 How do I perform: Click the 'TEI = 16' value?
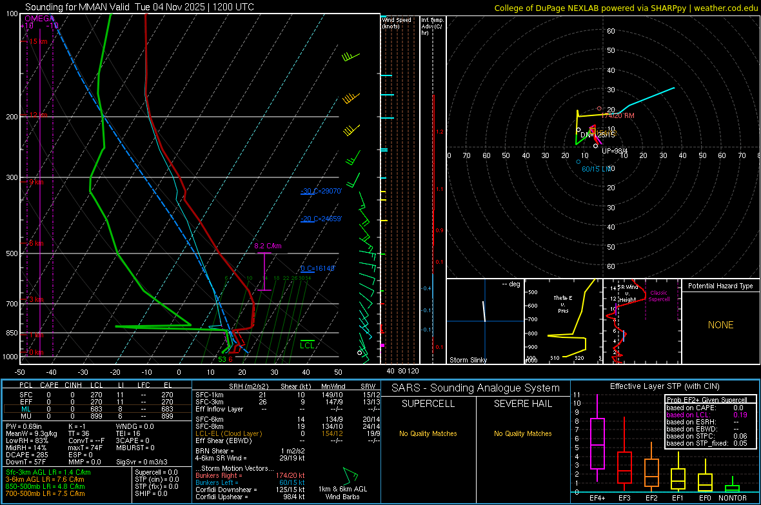128,433
